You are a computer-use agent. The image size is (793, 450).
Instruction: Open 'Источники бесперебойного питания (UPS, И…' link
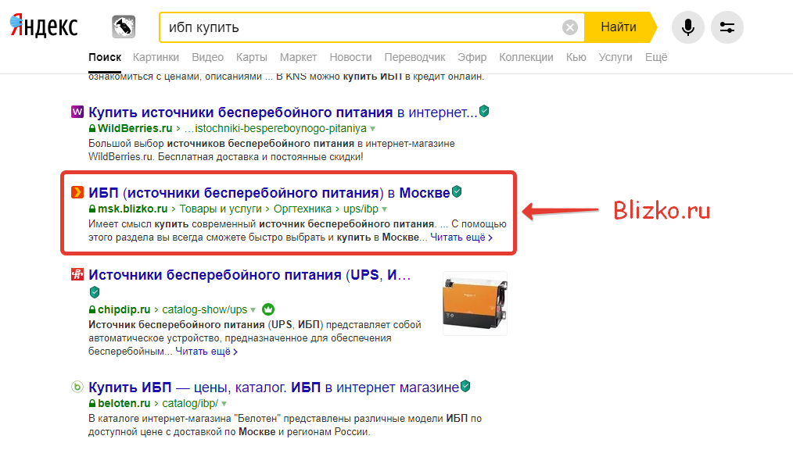click(249, 275)
